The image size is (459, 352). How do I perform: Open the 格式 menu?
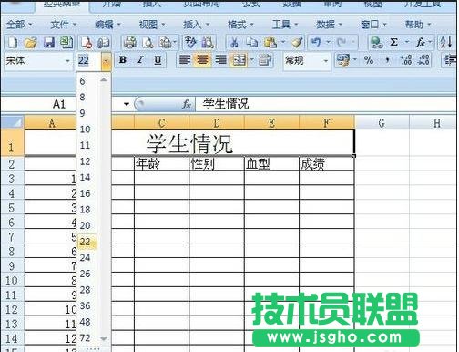[240, 25]
